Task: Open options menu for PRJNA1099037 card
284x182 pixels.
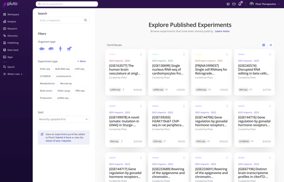Action: click(227, 54)
